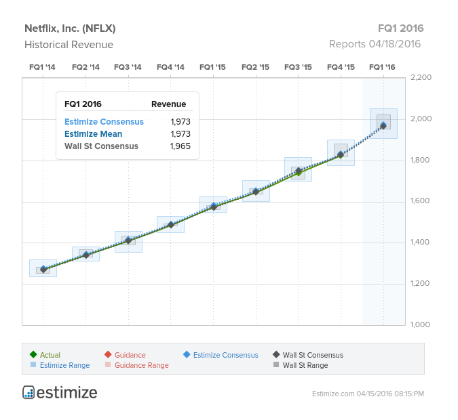This screenshot has height=420, width=458.
Task: Select the FQ4 '15 axis label
Action: pos(341,67)
